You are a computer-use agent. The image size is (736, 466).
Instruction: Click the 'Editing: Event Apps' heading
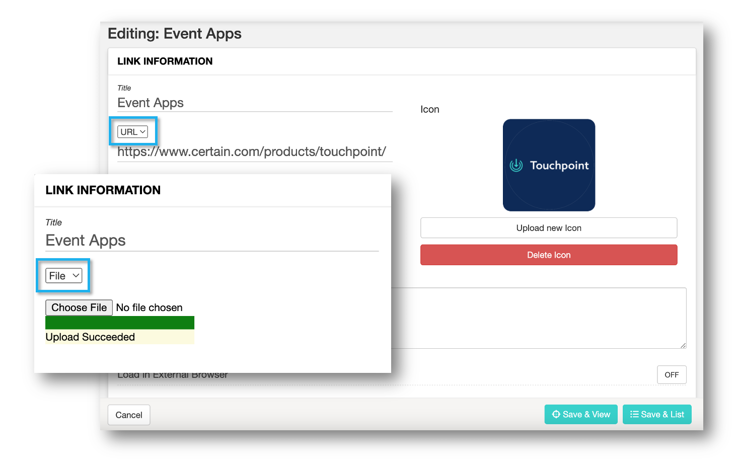pyautogui.click(x=175, y=34)
